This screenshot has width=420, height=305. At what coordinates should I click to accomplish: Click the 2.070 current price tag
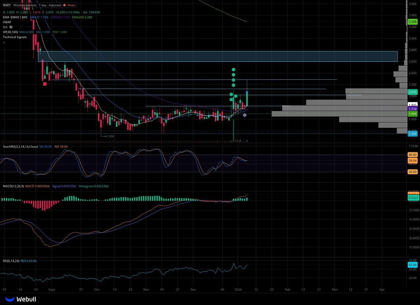(412, 92)
